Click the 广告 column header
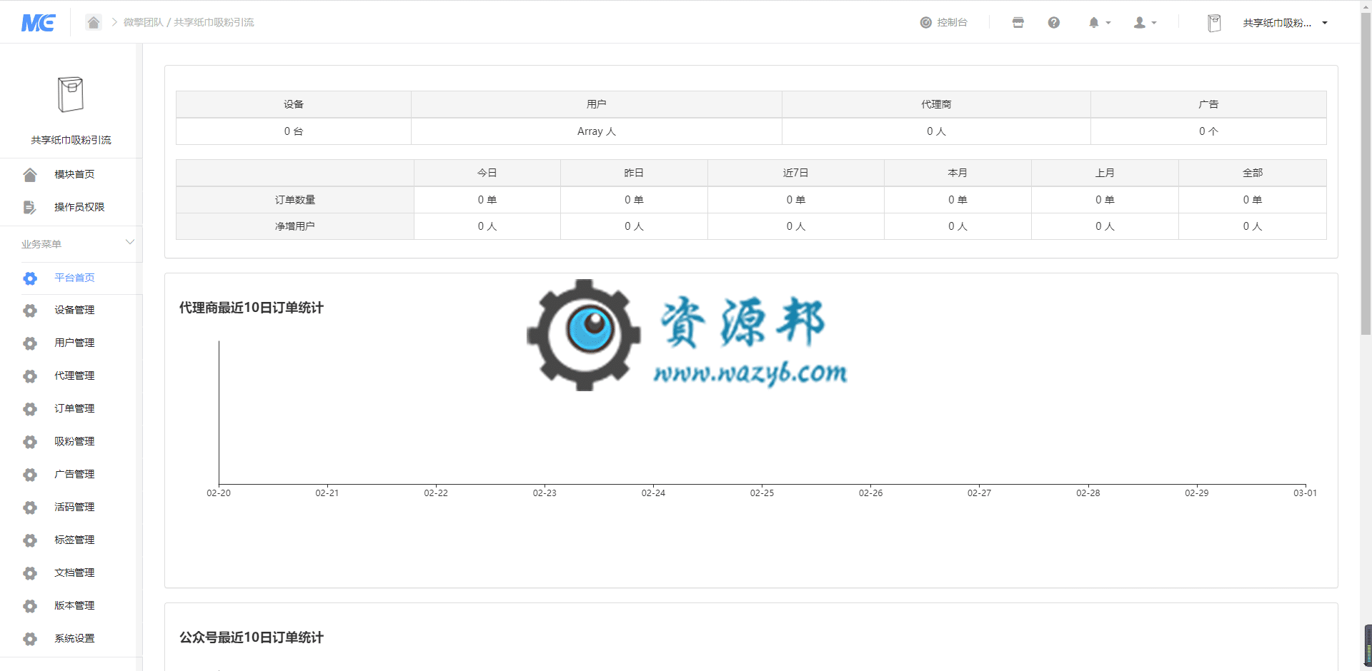 click(1208, 104)
